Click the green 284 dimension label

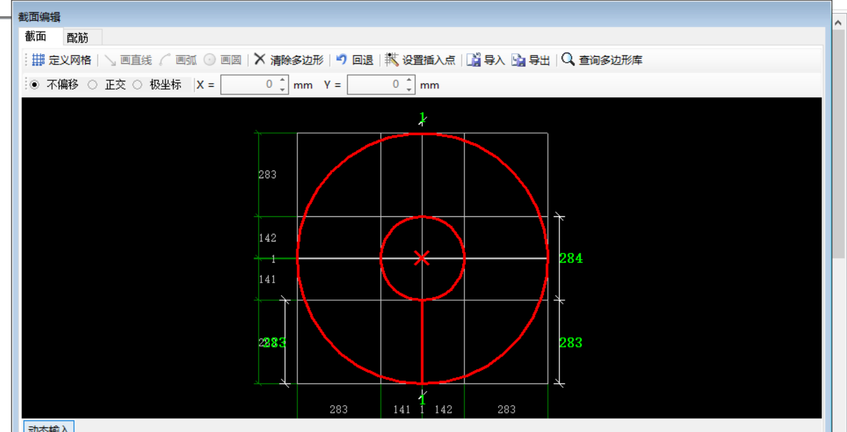click(x=571, y=258)
